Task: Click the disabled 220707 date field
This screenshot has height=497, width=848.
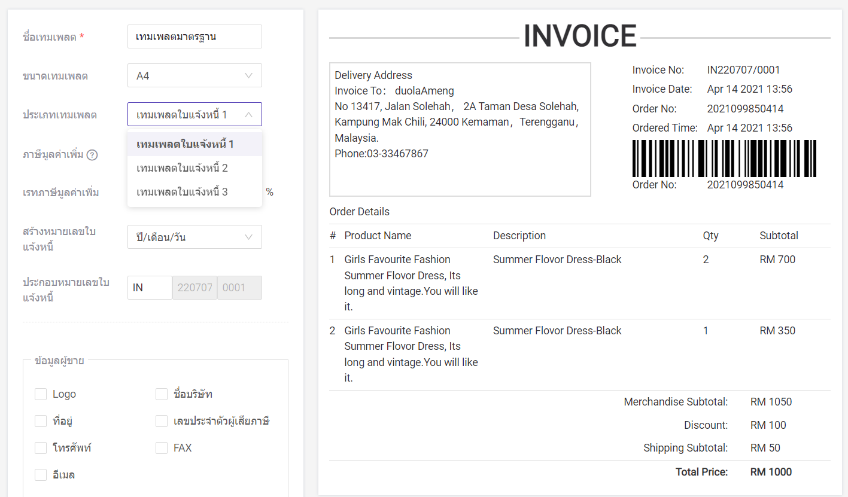Action: tap(194, 288)
